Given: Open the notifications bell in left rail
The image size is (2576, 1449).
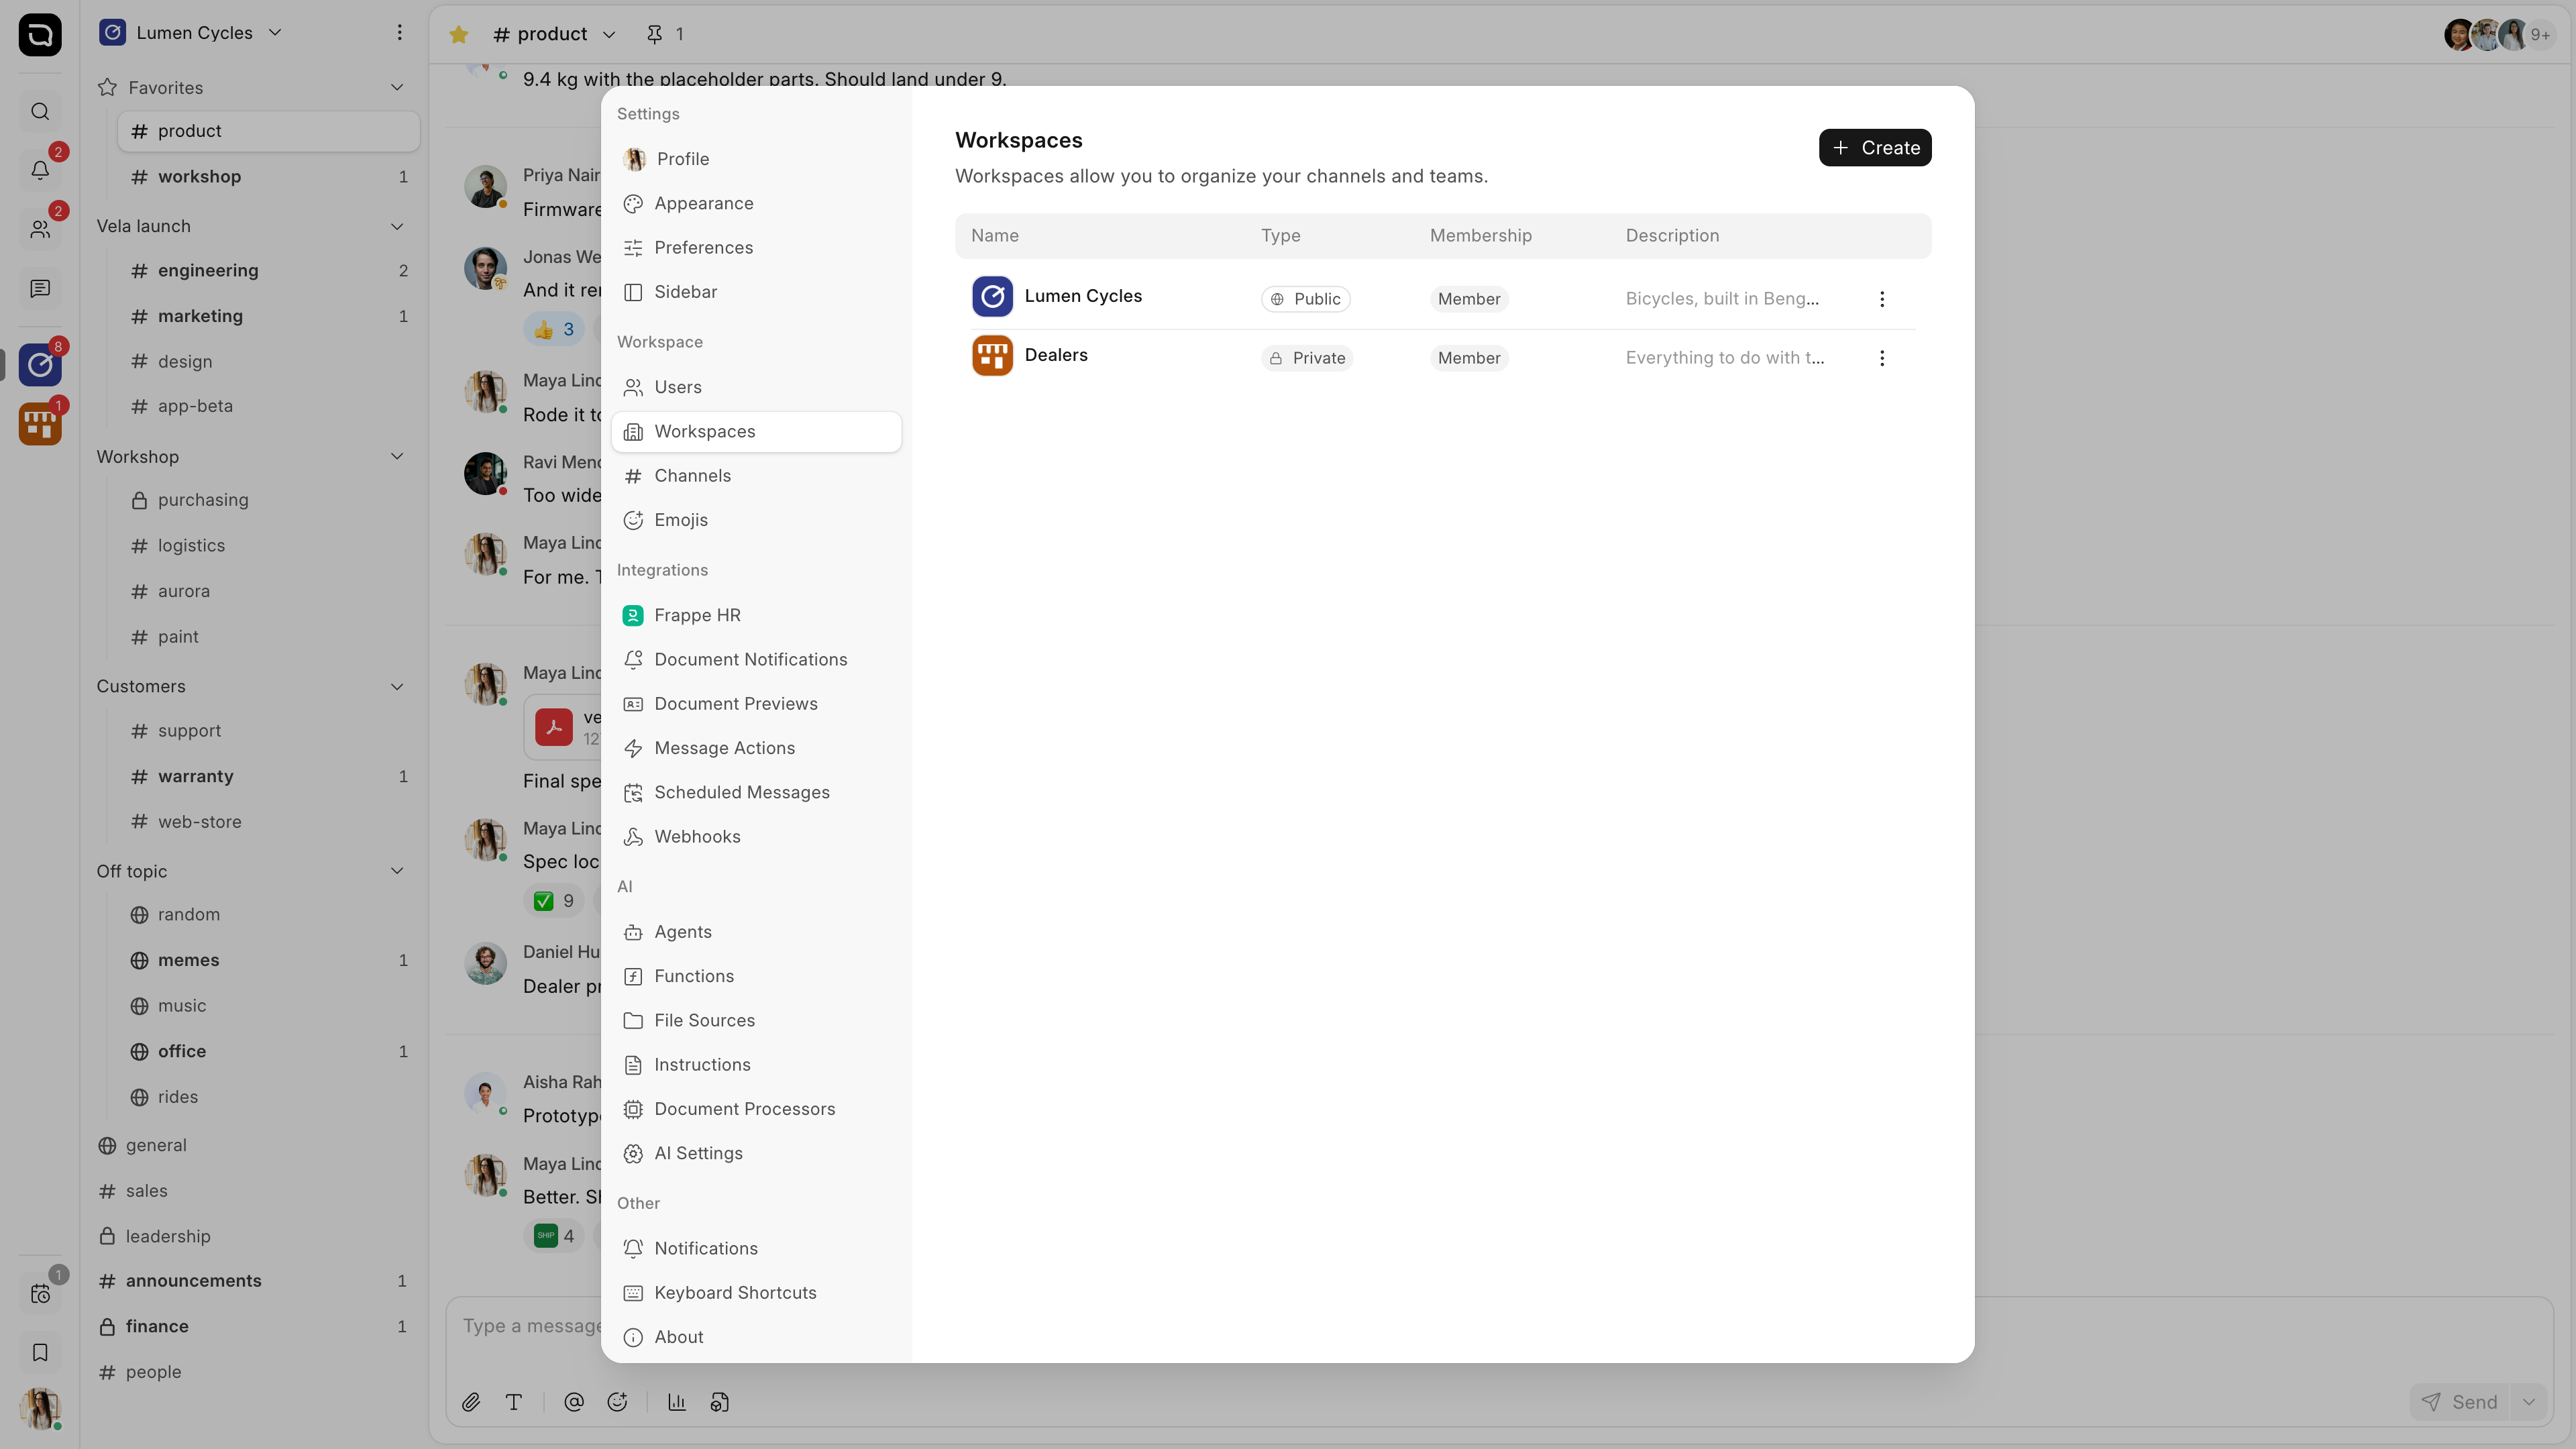Looking at the screenshot, I should tap(40, 170).
